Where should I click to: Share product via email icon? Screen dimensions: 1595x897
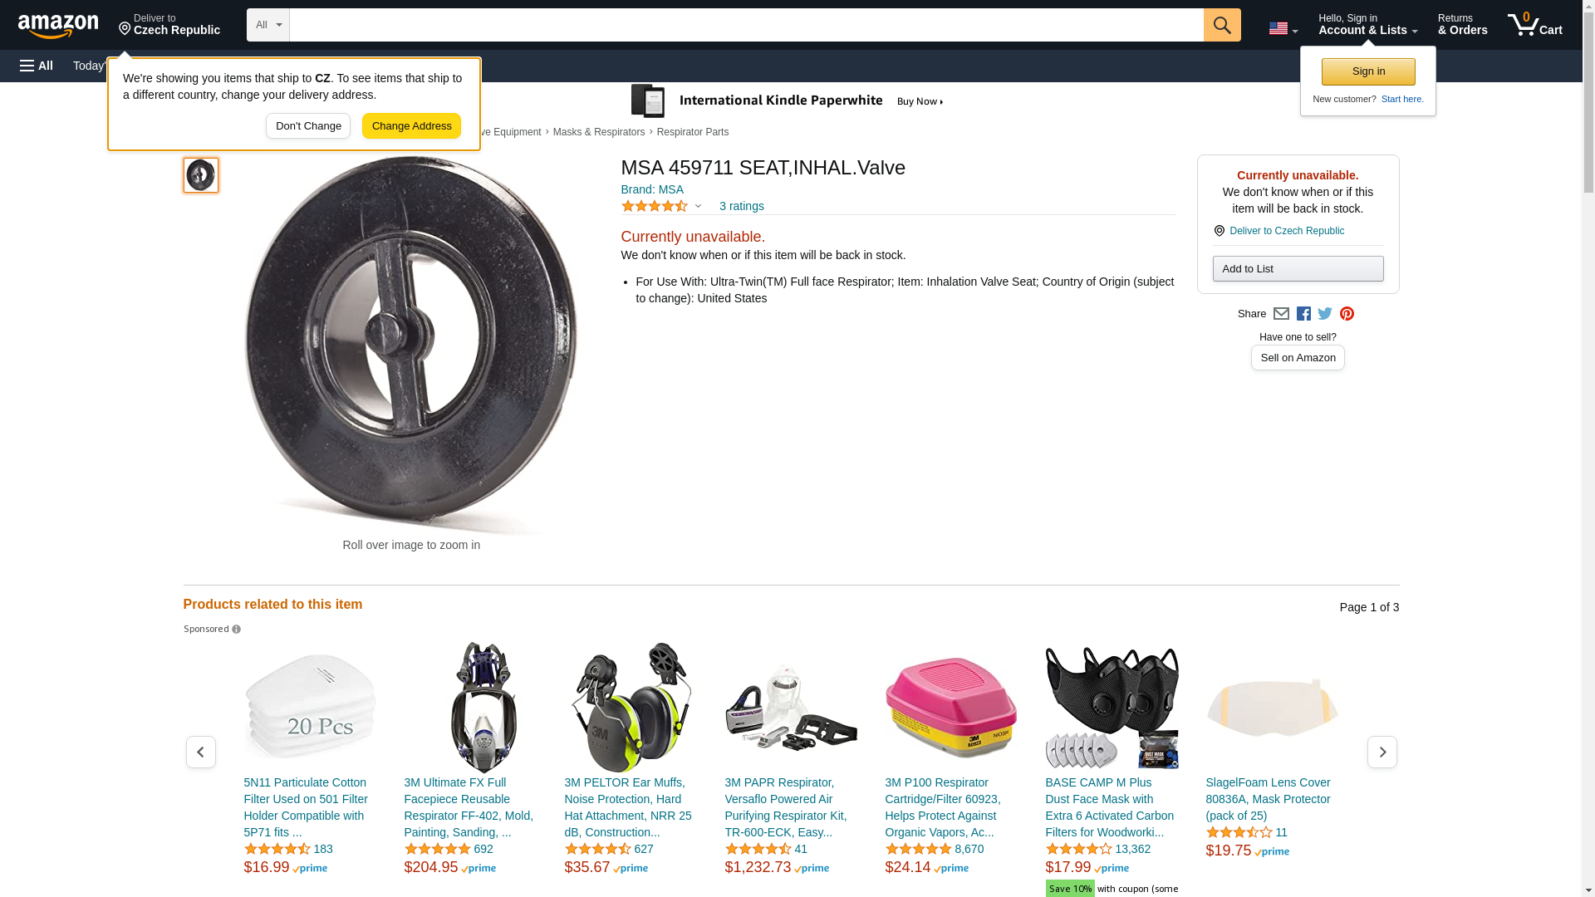click(1281, 314)
